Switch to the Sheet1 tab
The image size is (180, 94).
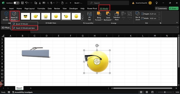tap(19, 88)
